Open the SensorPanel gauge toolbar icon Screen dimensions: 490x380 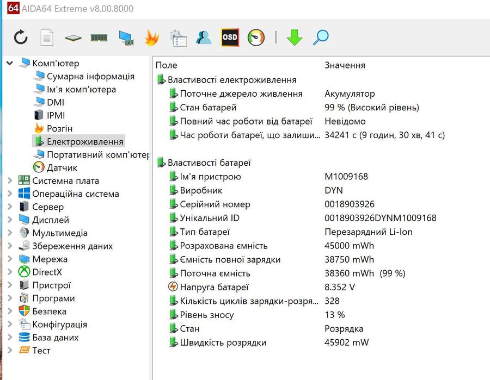256,38
